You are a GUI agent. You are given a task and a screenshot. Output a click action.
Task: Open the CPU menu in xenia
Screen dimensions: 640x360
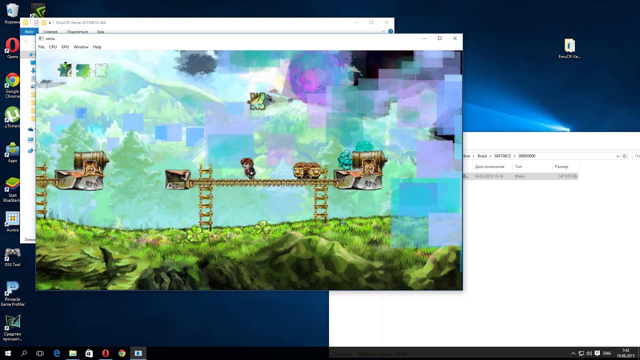(x=52, y=47)
